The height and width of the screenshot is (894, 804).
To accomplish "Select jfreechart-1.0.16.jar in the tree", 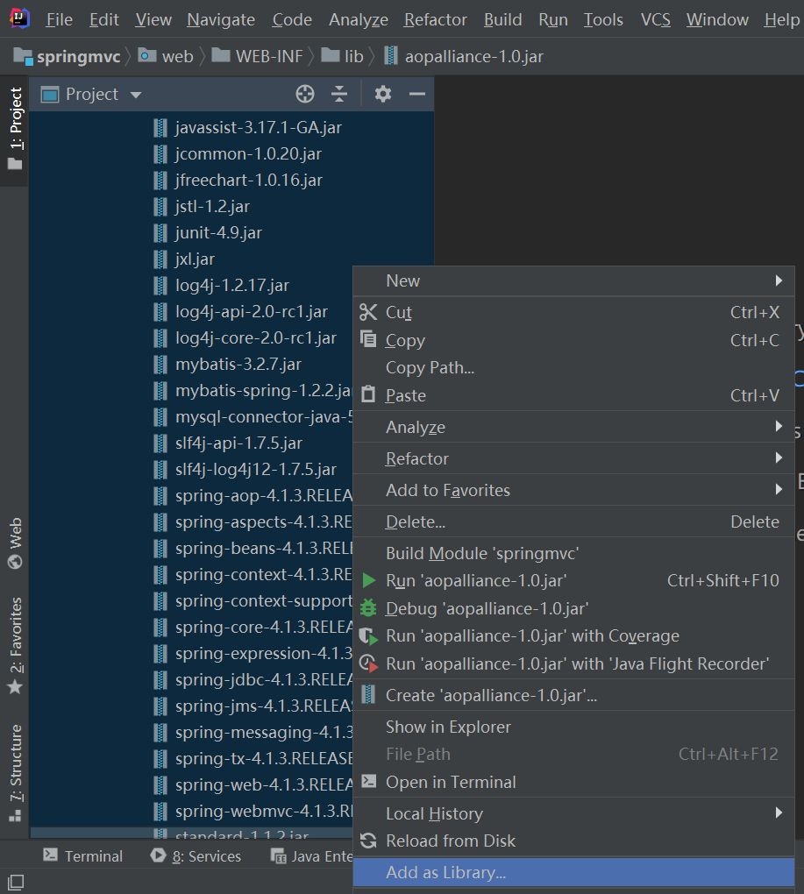I will click(x=249, y=181).
